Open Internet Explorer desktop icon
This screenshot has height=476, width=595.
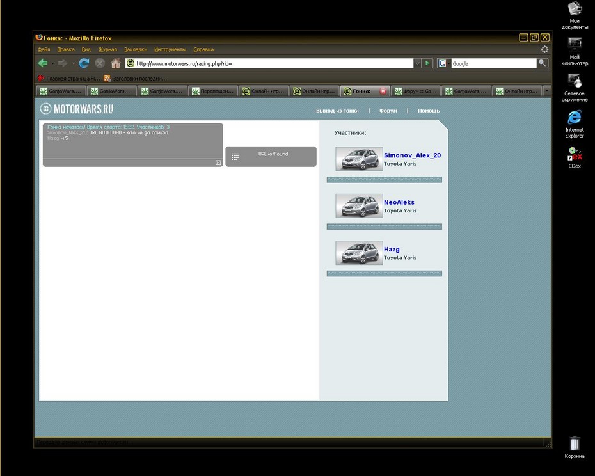(574, 124)
